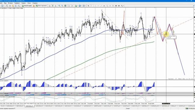Open the Terminal toolbar icon

pos(19,6)
